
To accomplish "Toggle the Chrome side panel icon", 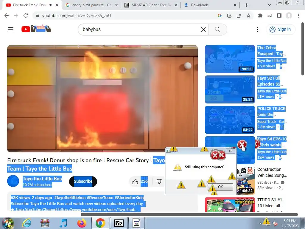I will 279,16.
